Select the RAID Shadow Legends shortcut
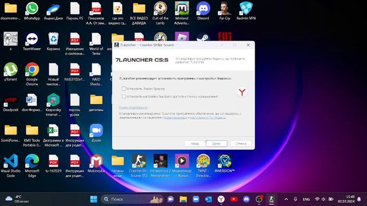Screen dimensions: 367x206 [96, 74]
